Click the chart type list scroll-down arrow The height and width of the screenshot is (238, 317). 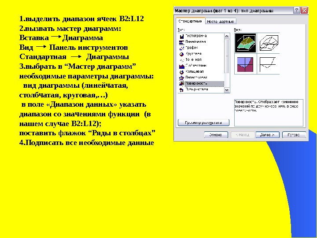point(227,90)
